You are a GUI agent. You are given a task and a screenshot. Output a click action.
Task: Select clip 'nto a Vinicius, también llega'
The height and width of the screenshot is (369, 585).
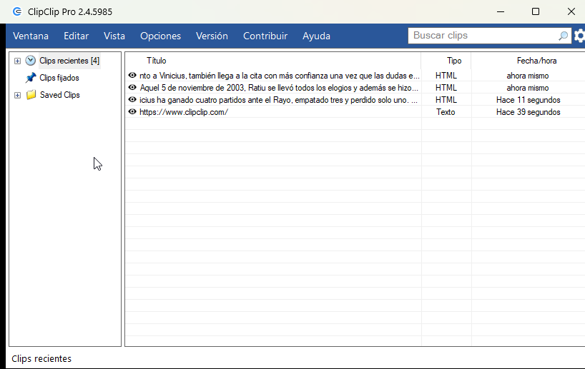[x=279, y=76]
